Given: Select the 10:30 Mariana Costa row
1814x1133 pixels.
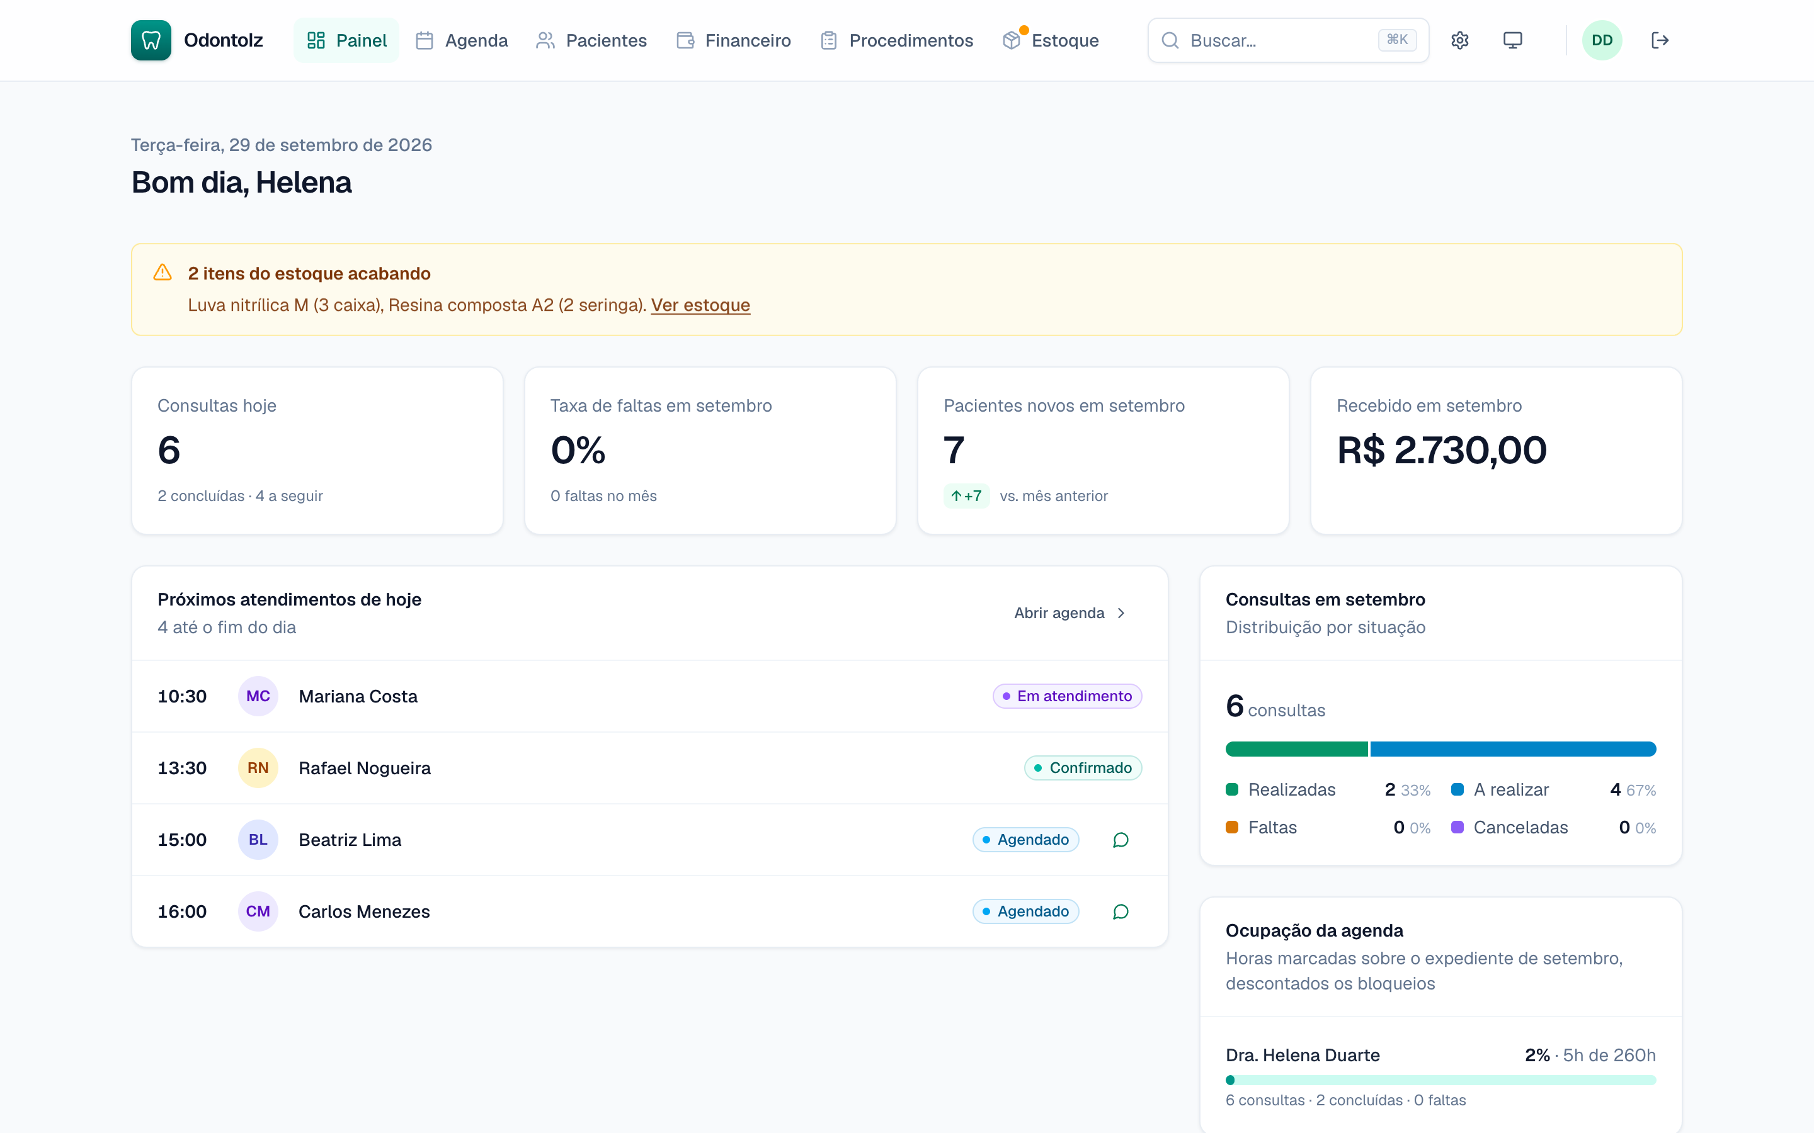Looking at the screenshot, I should pos(650,696).
